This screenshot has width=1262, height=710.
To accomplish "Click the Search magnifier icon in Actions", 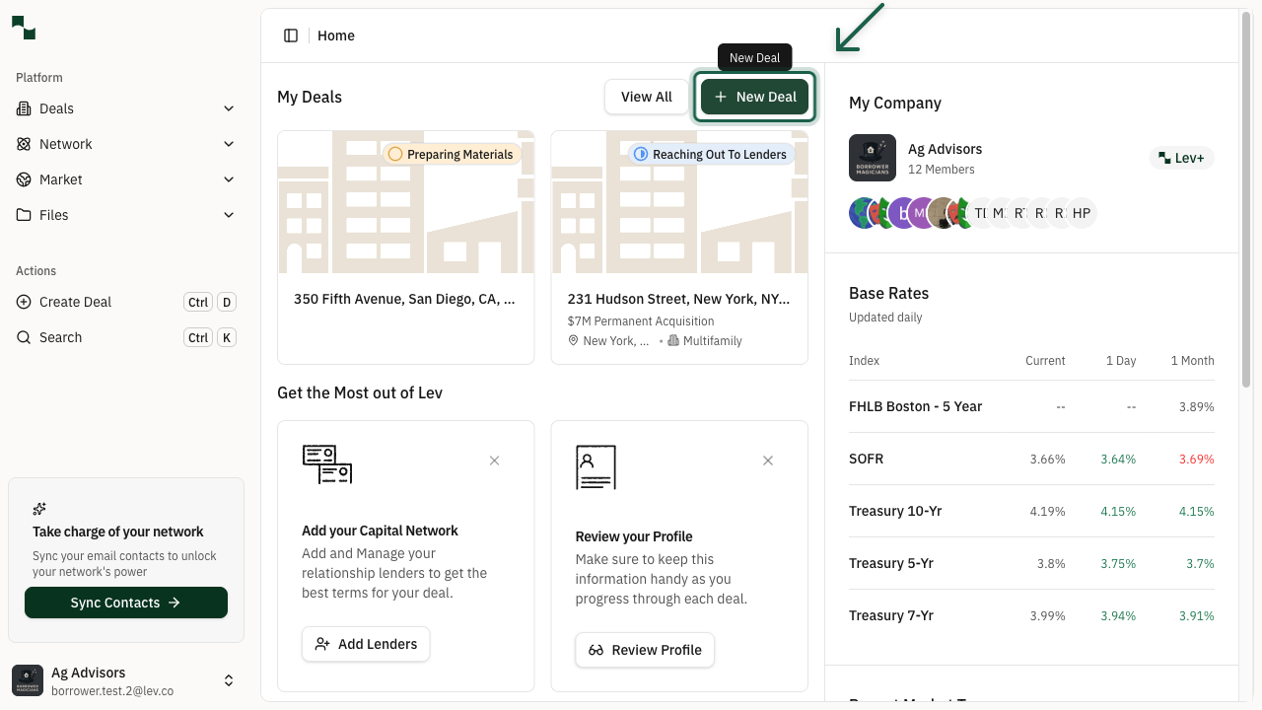I will coord(24,337).
